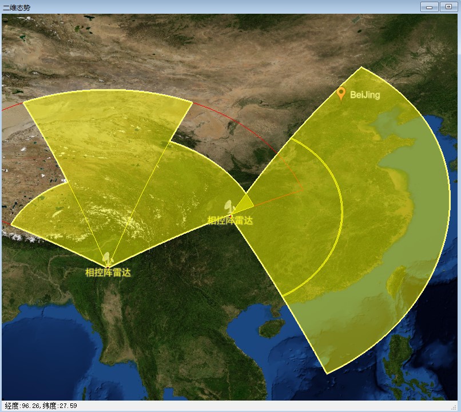Click the small bright beam wedge at central radar
The image size is (461, 412).
244,204
